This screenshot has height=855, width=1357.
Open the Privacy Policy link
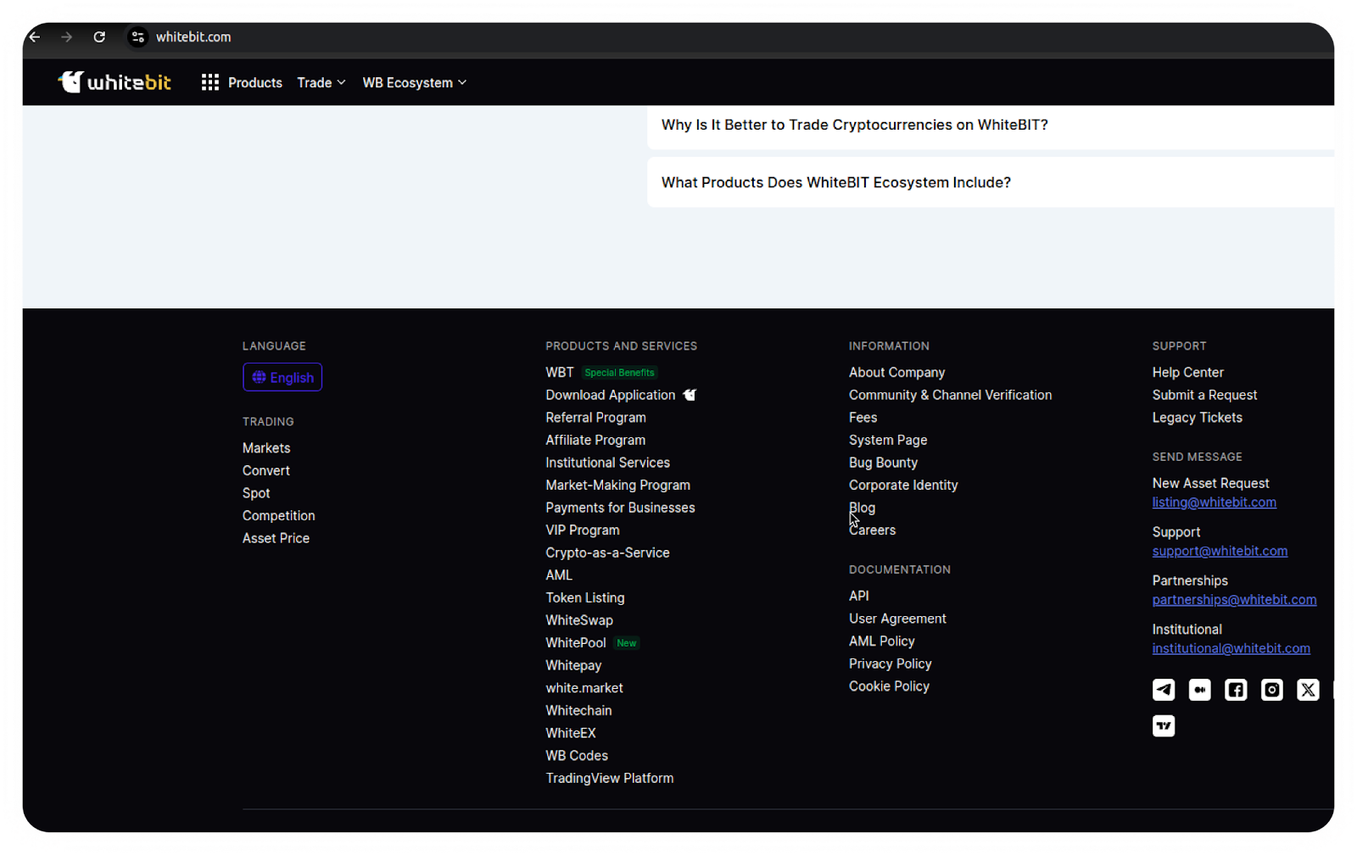[x=891, y=663]
